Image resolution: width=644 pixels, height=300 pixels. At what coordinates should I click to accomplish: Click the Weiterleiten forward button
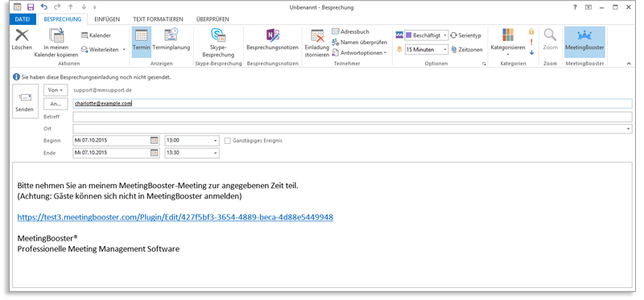click(x=103, y=50)
